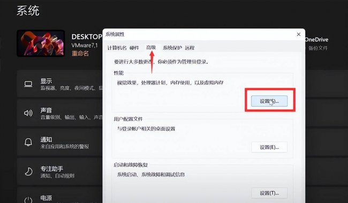The height and width of the screenshot is (203, 348).
Task: Open the 显示 settings row
Action: [x=60, y=84]
